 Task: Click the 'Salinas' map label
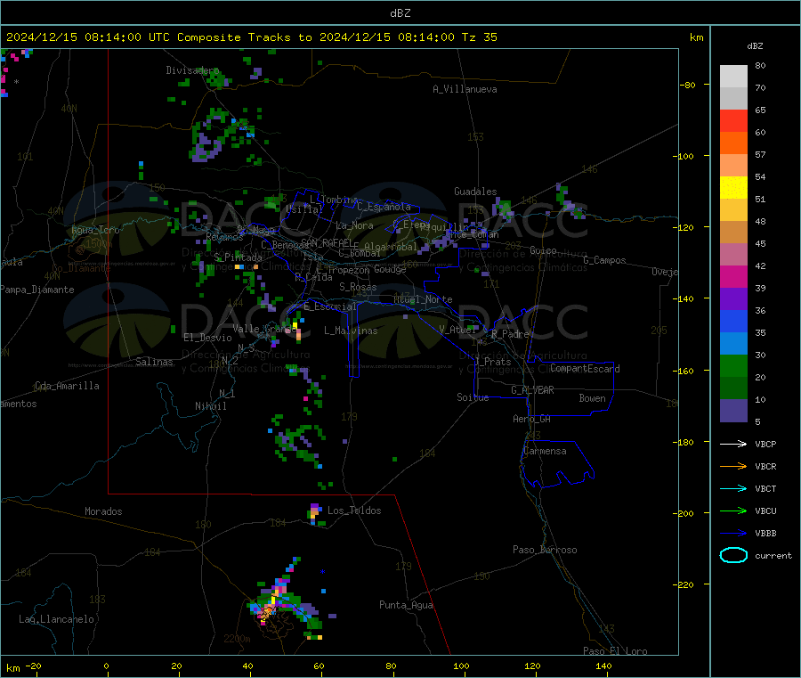tap(154, 362)
